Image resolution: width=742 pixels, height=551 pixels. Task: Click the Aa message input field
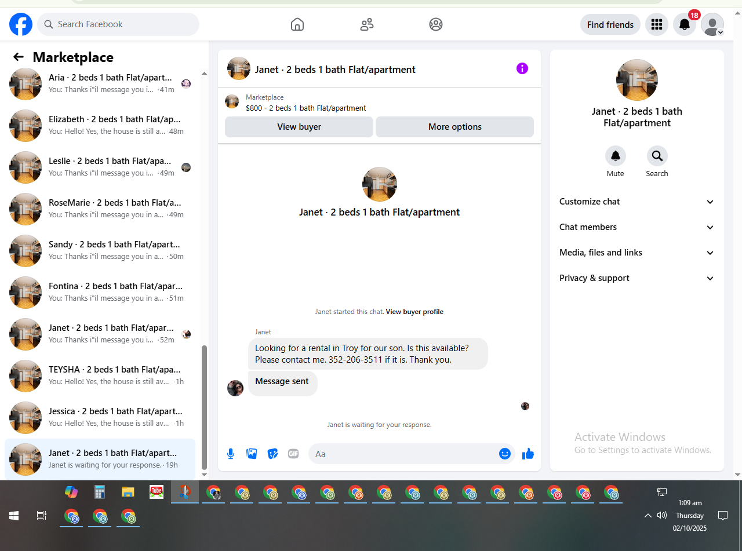pos(405,454)
